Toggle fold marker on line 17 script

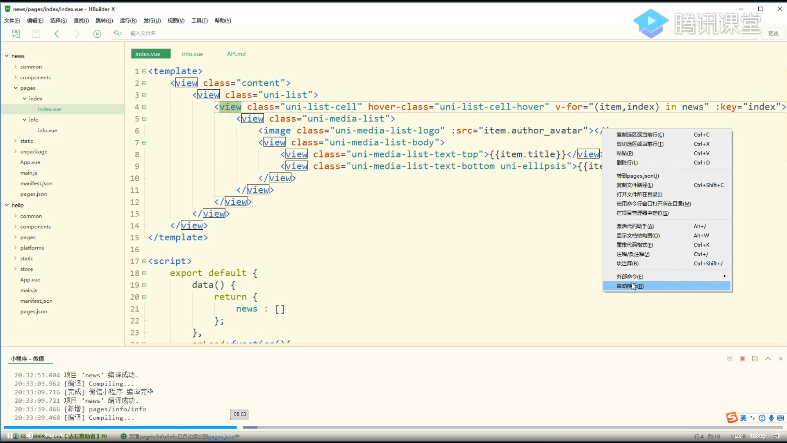coord(144,261)
